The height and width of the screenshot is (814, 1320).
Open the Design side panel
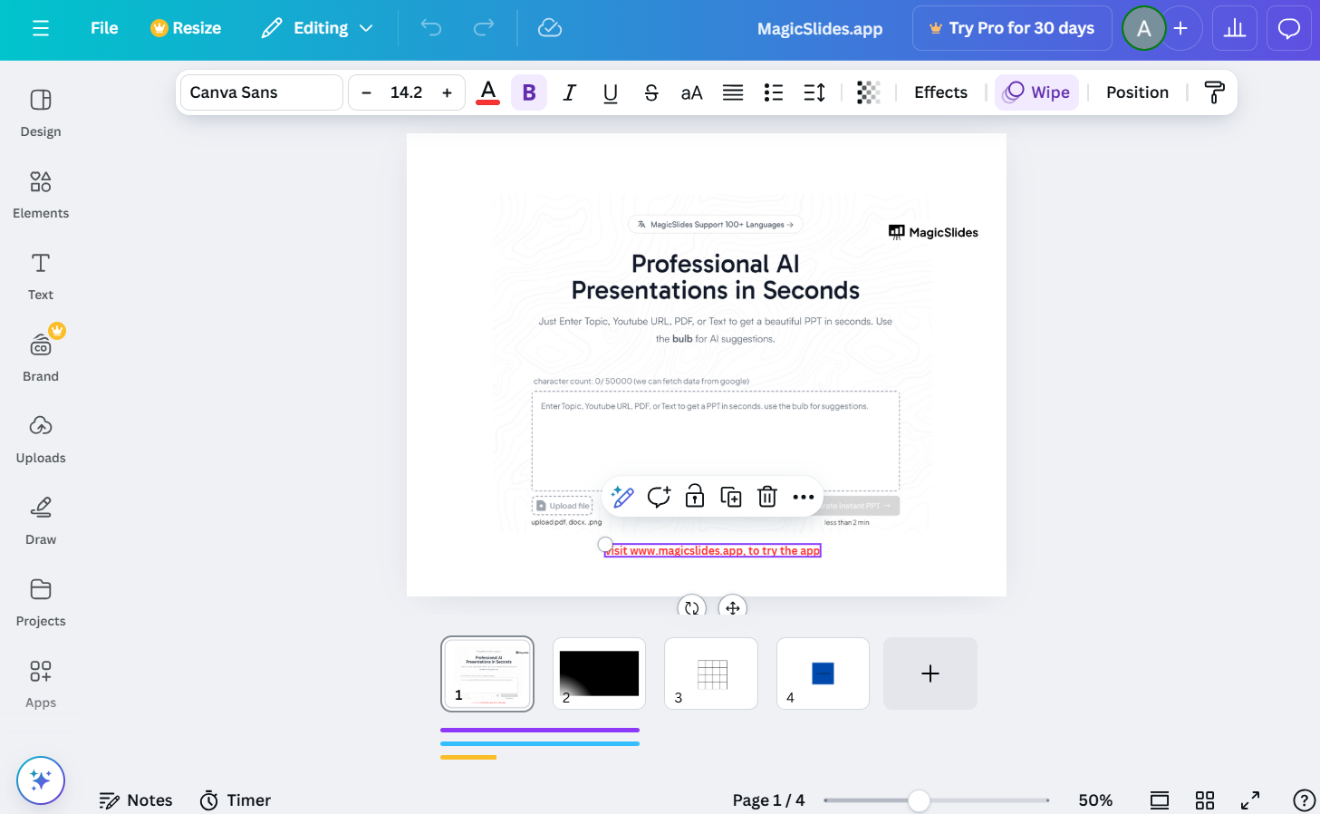pos(41,113)
